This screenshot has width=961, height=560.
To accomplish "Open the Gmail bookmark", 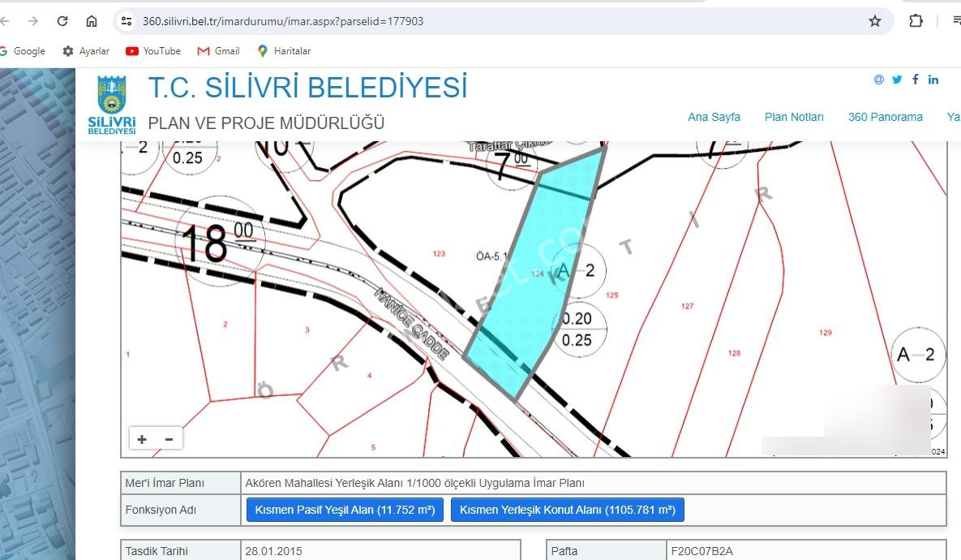I will click(218, 51).
